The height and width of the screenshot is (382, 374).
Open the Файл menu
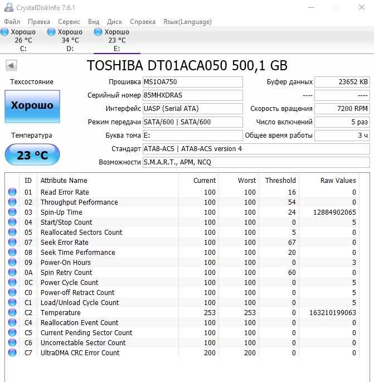12,22
